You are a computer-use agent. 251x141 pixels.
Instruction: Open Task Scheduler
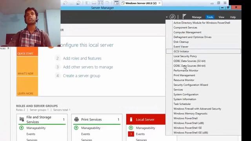182,104
